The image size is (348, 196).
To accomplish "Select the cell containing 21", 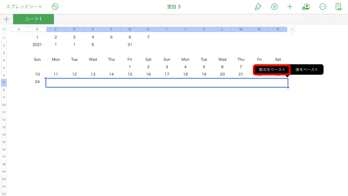I will pos(241,74).
